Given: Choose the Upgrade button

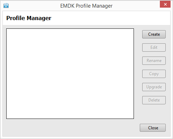Looking at the screenshot, I should [154, 87].
